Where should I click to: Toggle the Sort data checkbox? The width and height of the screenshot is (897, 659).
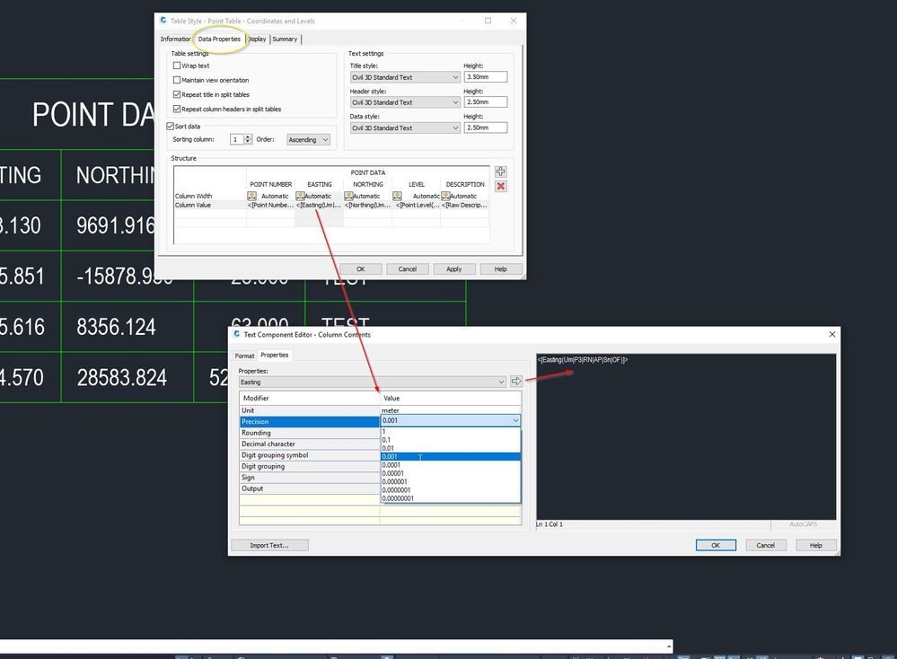[170, 126]
